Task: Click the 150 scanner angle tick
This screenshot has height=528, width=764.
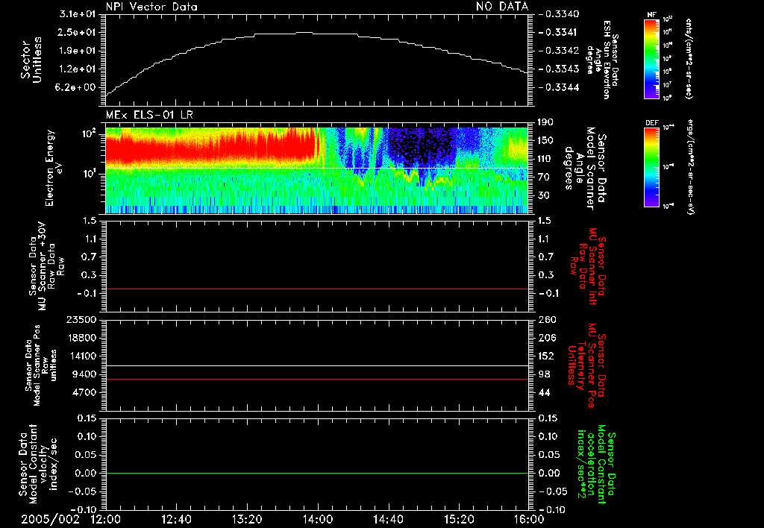Action: [x=546, y=140]
